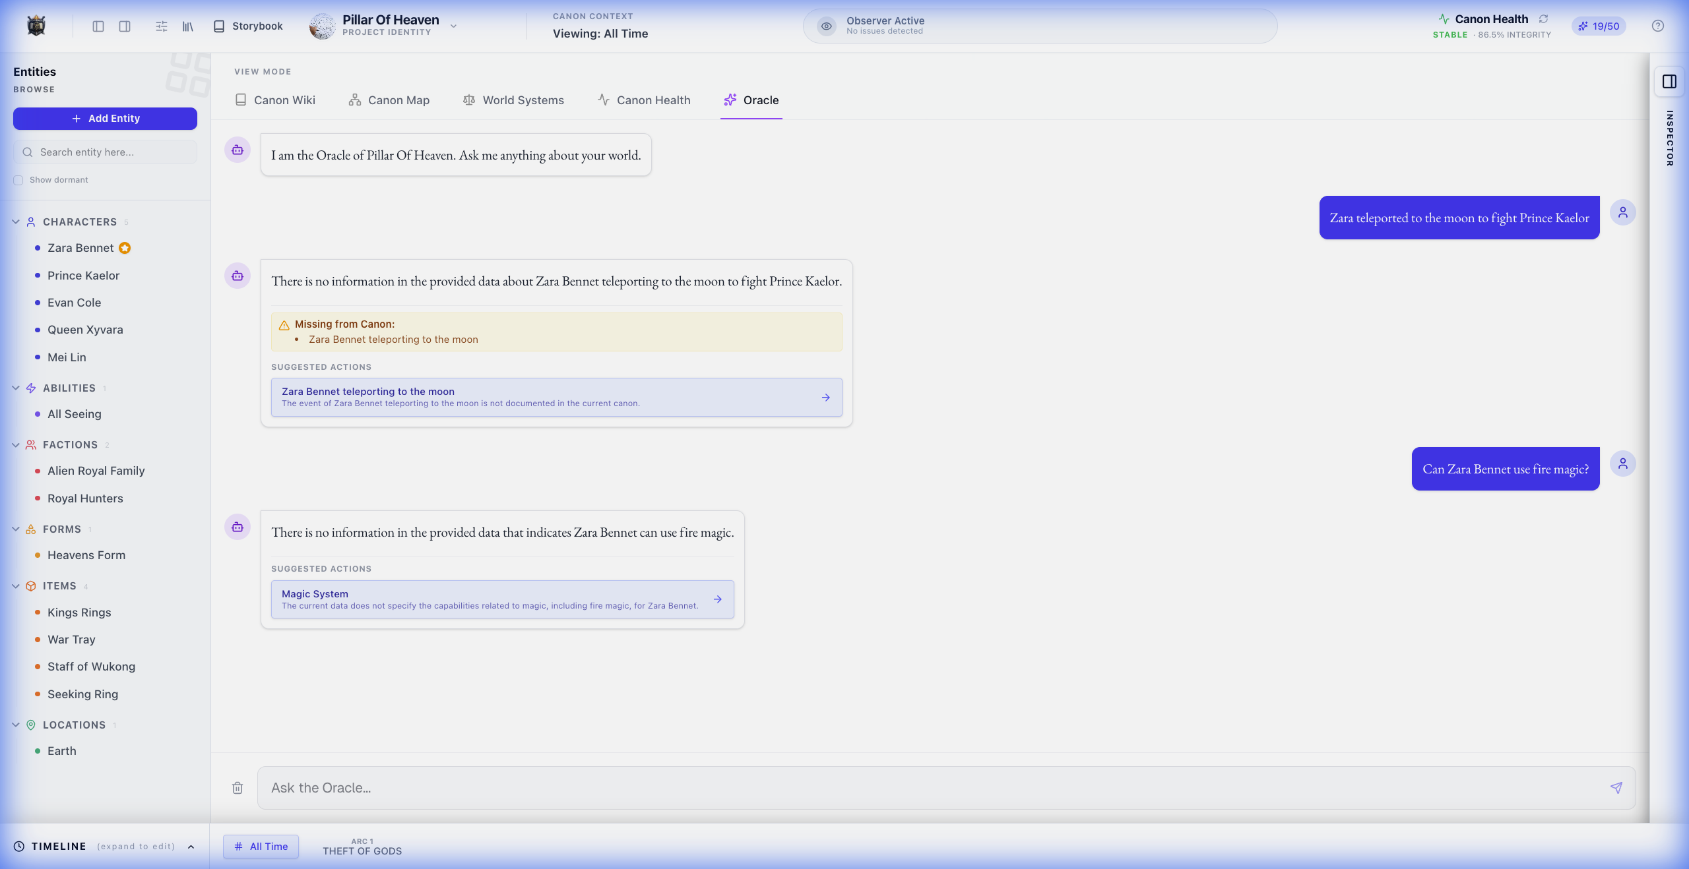
Task: Toggle the Inspector panel on the right edge
Action: click(1669, 82)
